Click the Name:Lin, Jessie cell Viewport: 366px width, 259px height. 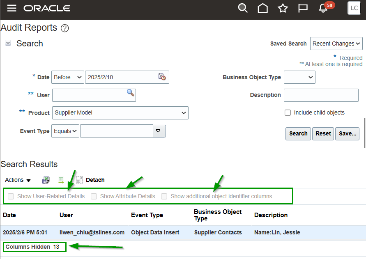[277, 232]
